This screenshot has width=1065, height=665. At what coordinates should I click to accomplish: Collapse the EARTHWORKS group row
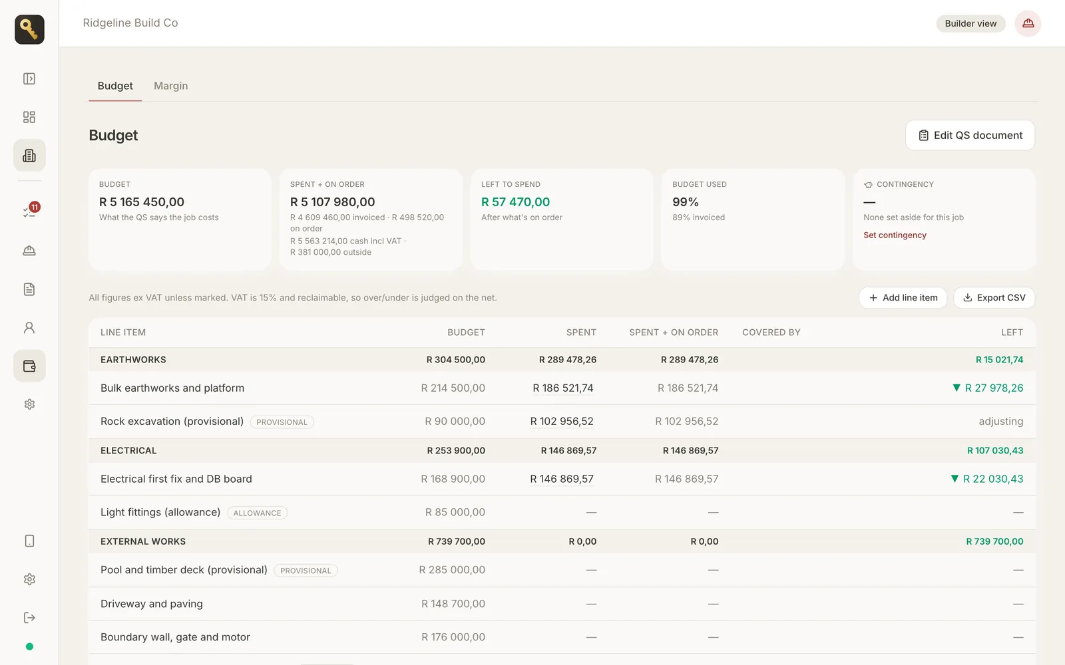tap(562, 360)
